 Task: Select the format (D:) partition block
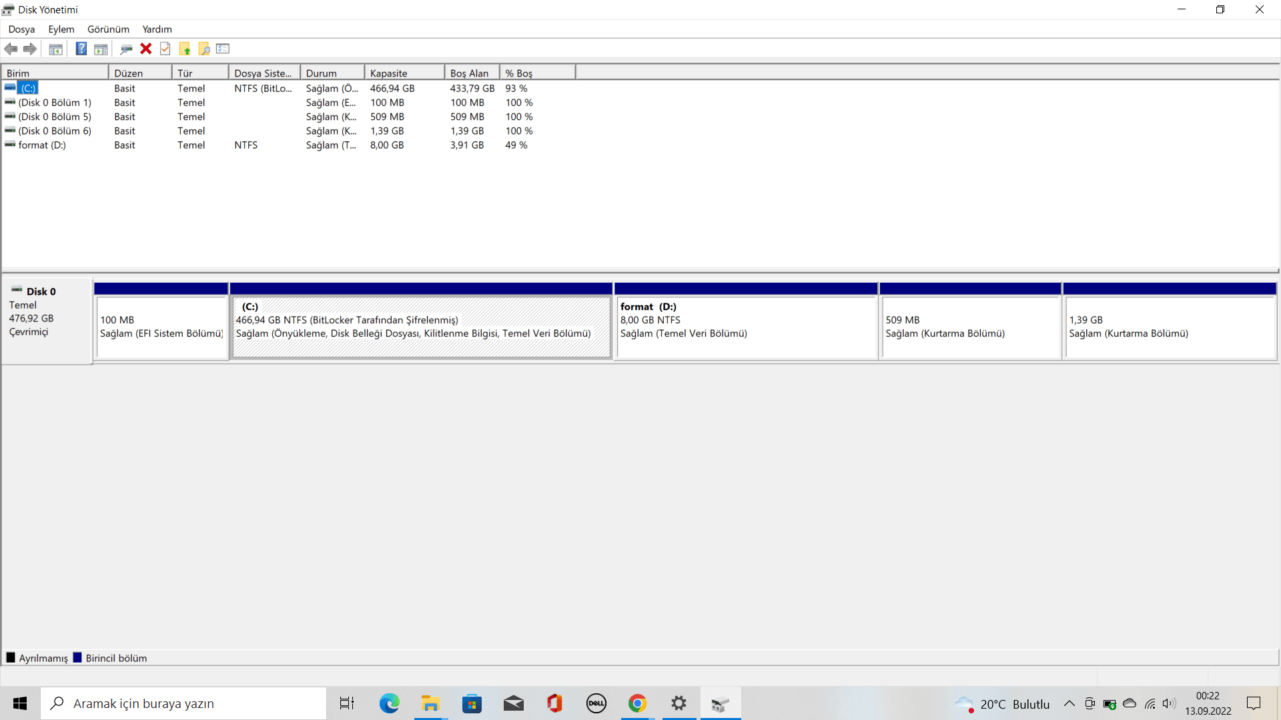(745, 327)
